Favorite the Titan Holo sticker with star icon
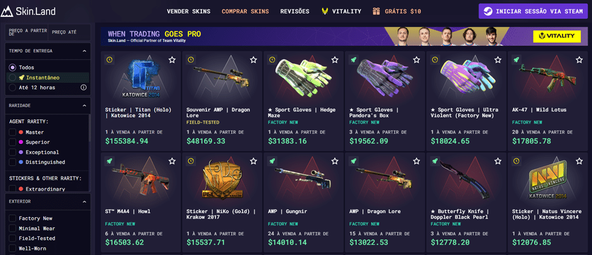Image resolution: width=592 pixels, height=255 pixels. coord(172,60)
